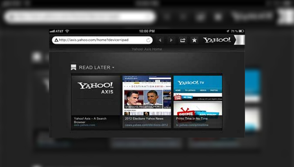Click the axis.yahoo.com link text

[85, 125]
